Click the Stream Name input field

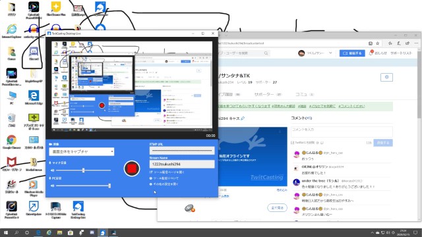point(182,164)
